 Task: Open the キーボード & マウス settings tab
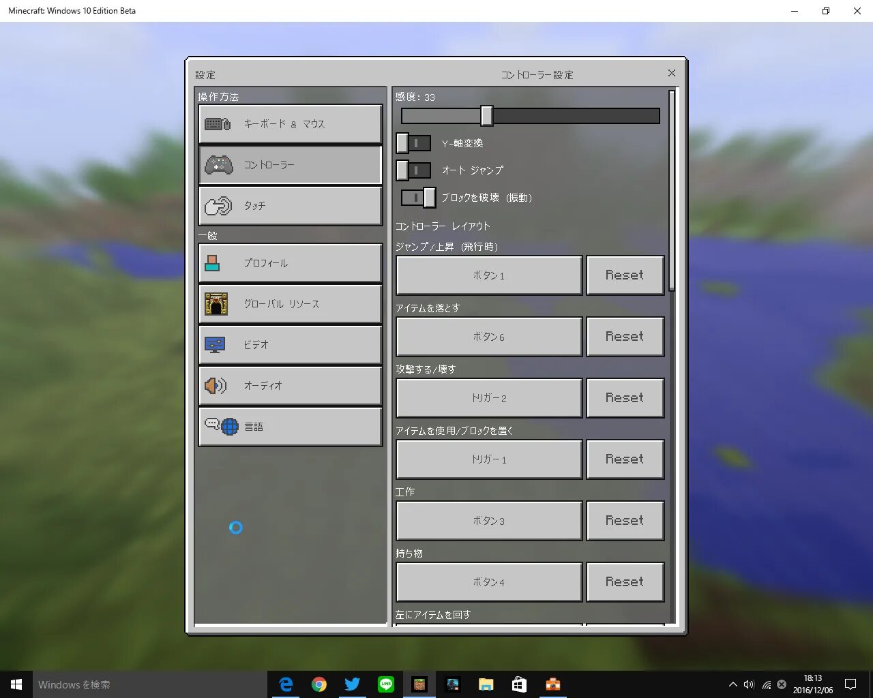(291, 124)
